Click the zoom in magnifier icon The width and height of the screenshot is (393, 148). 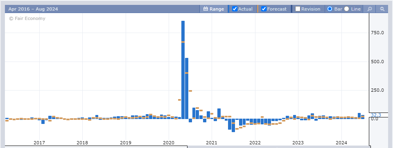coord(369,9)
